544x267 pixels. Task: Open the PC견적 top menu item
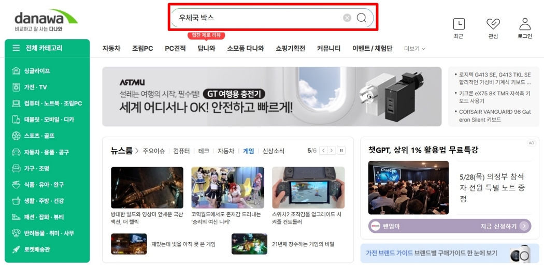pyautogui.click(x=175, y=49)
